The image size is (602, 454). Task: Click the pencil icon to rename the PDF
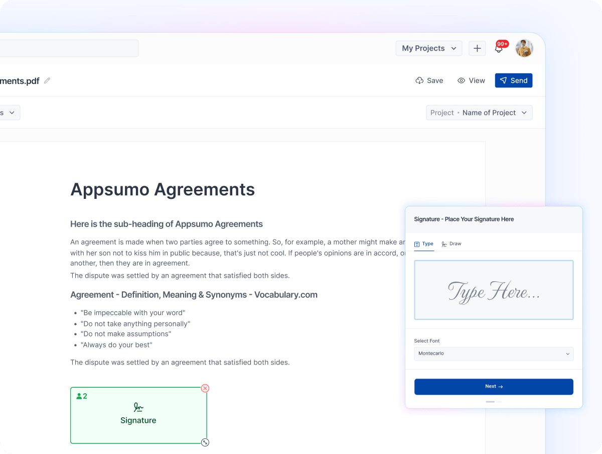pyautogui.click(x=47, y=80)
